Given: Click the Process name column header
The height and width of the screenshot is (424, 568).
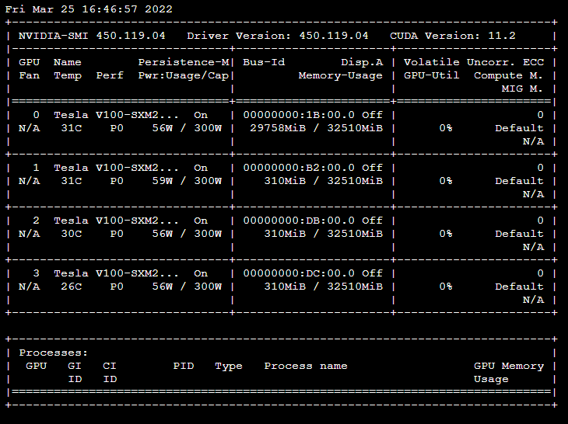Looking at the screenshot, I should tap(306, 366).
